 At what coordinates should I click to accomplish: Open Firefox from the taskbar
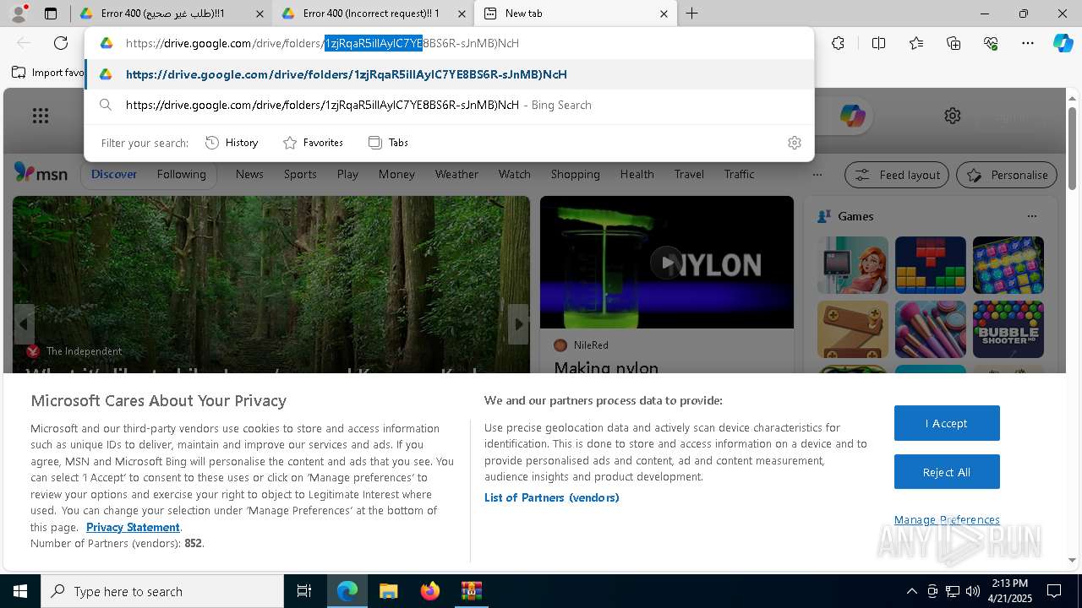point(430,591)
